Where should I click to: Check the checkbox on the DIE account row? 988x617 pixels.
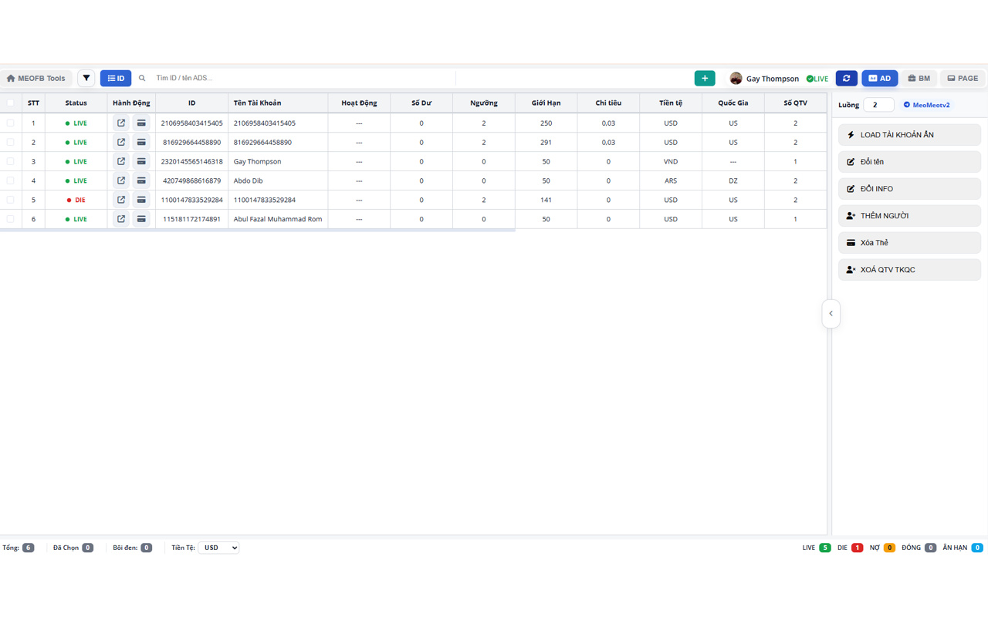pos(11,199)
